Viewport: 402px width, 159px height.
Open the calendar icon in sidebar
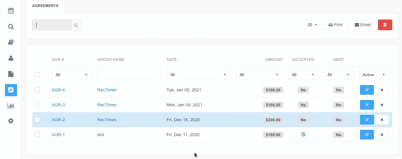[x=11, y=11]
